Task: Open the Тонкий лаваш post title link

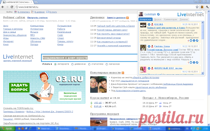Action: (163, 49)
